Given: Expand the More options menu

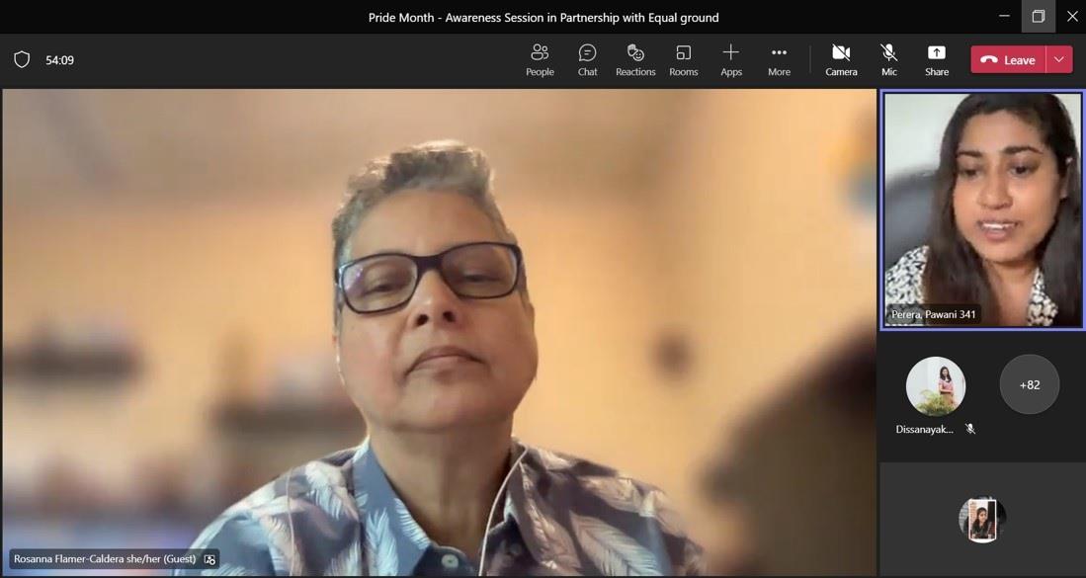Looking at the screenshot, I should pyautogui.click(x=779, y=59).
